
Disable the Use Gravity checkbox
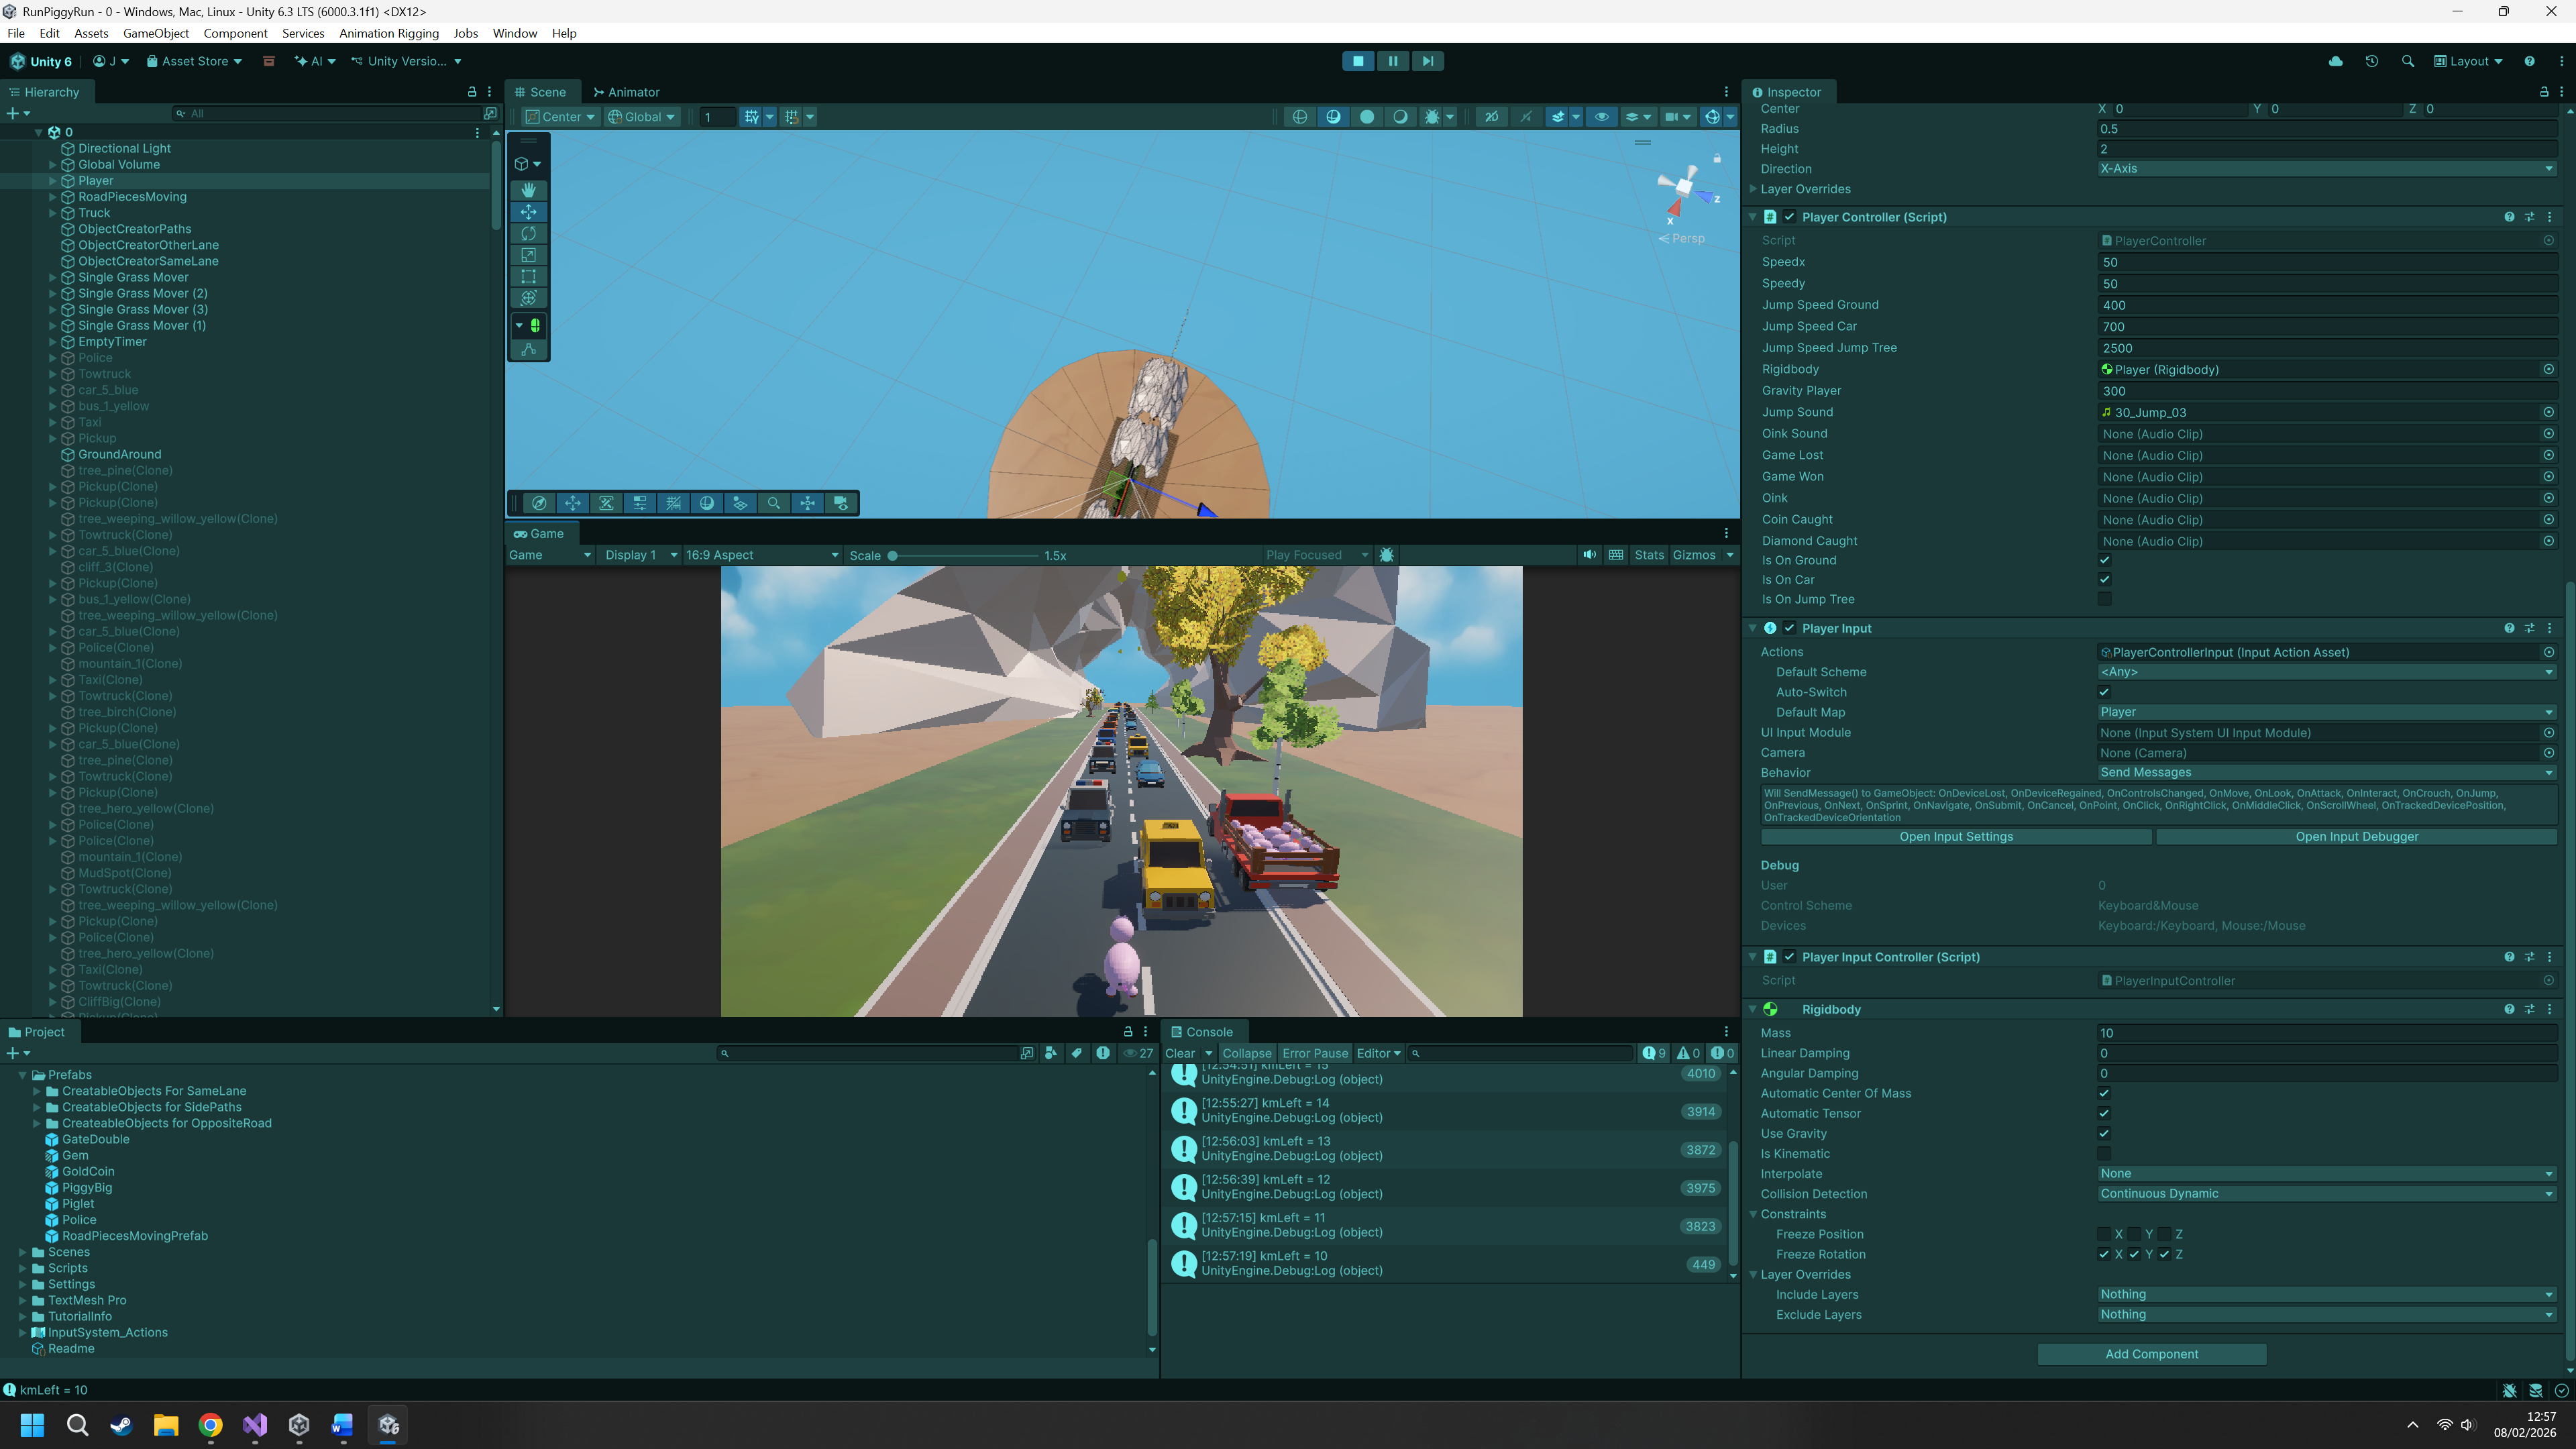(2104, 1133)
